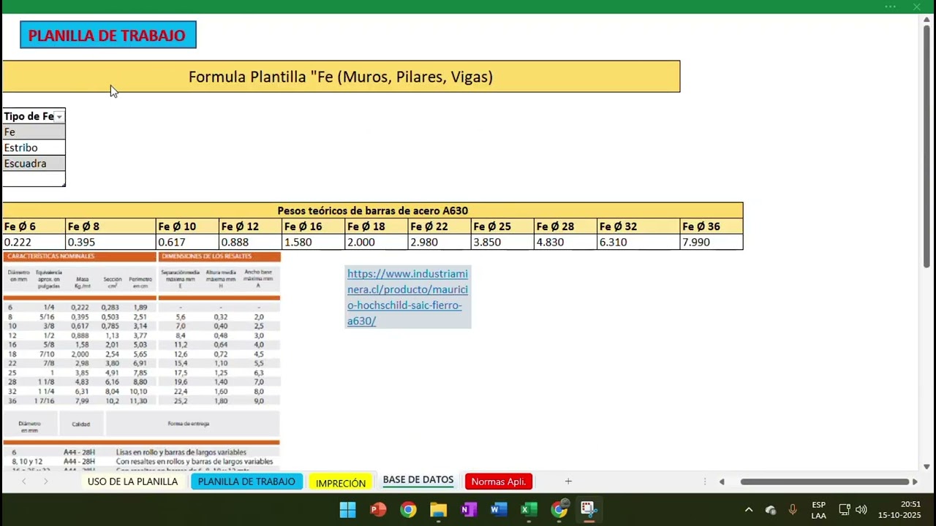Select the Fe Ø 8 header cell
This screenshot has height=526, width=936.
click(x=110, y=226)
